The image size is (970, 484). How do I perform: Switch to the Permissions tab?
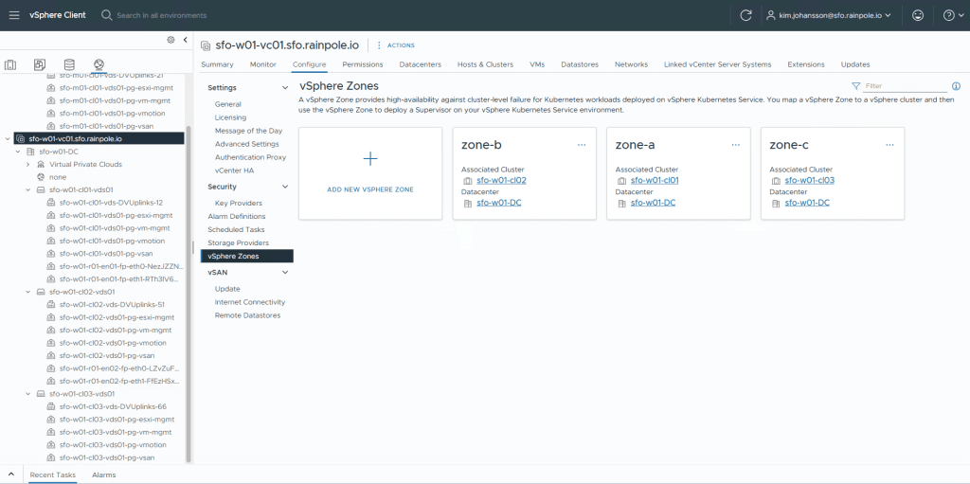tap(362, 64)
